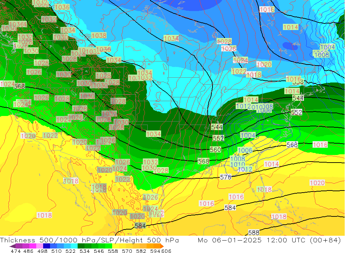345x253 pixels.
Task: Click the bright magenta legend swatch
Action: coord(33,246)
